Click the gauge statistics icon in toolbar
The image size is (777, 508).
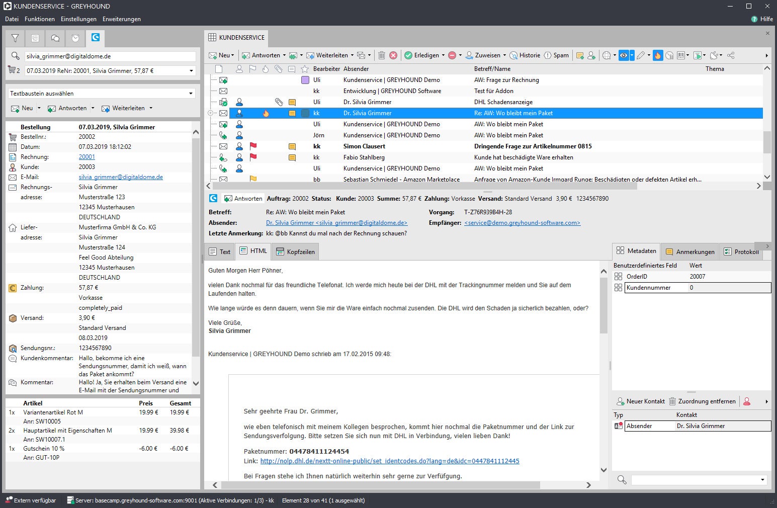pos(669,55)
